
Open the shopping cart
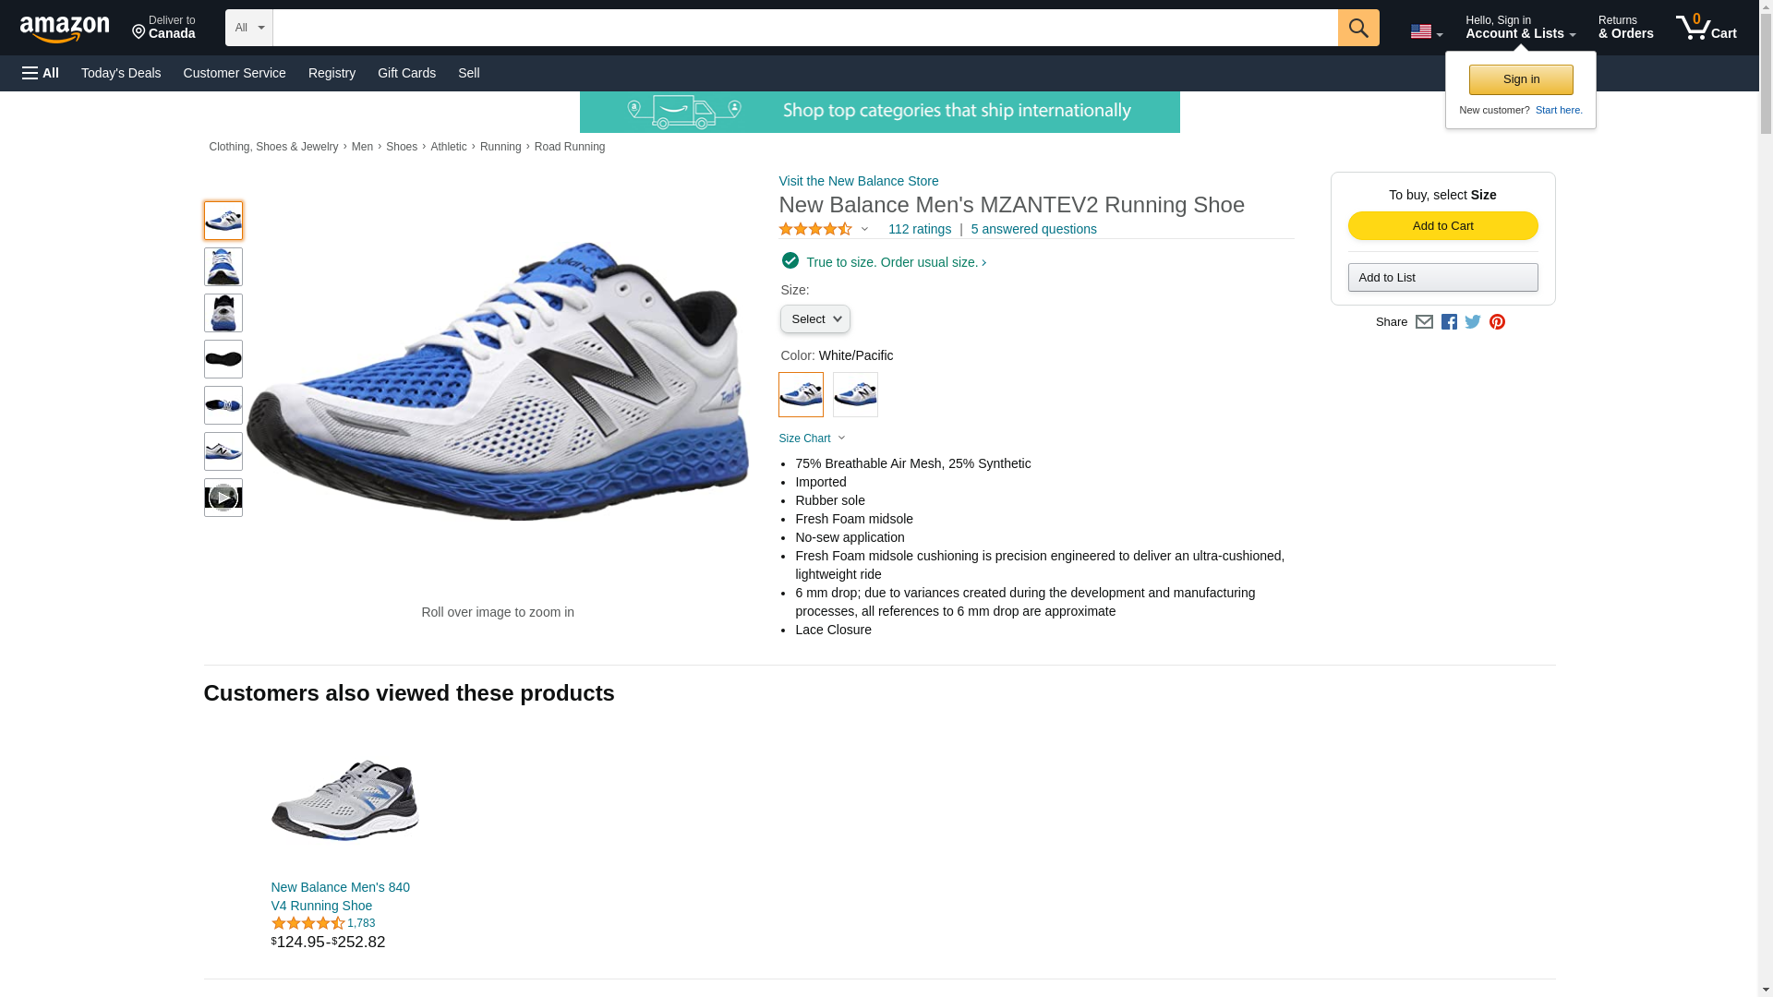[x=1706, y=28]
